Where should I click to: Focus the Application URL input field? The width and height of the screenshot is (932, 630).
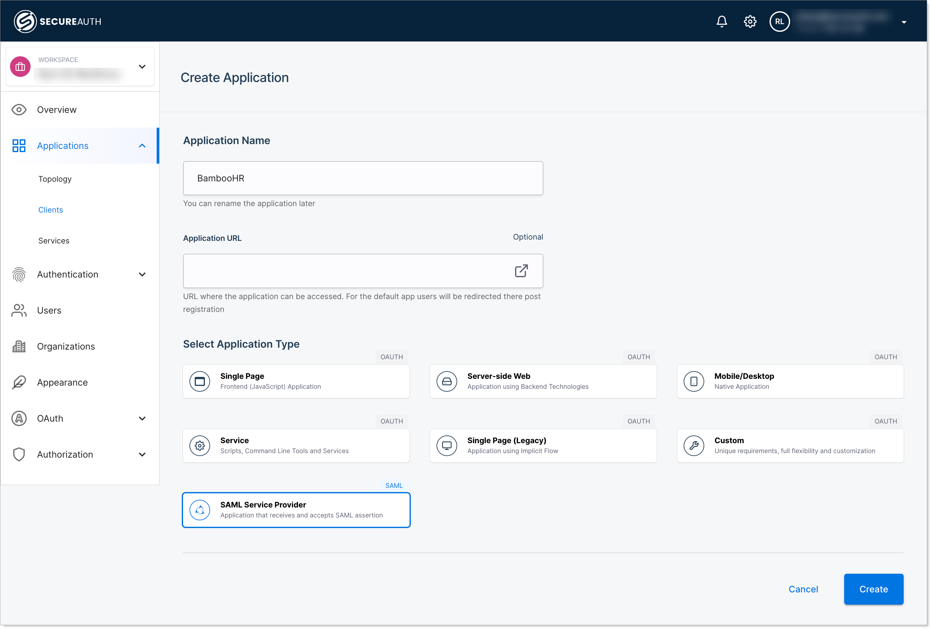(x=363, y=270)
